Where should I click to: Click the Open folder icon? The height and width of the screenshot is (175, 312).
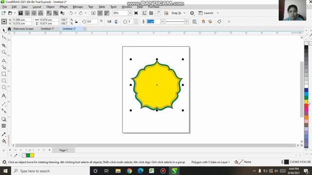tap(10, 13)
